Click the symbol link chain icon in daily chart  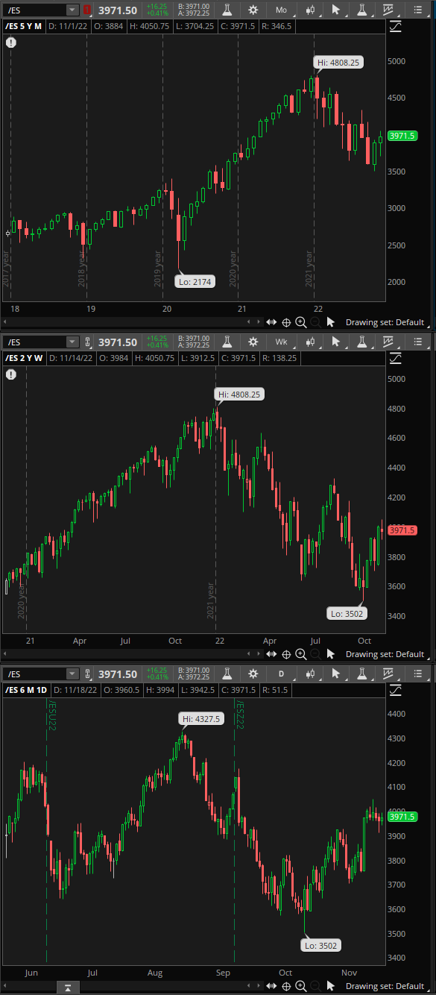click(88, 674)
